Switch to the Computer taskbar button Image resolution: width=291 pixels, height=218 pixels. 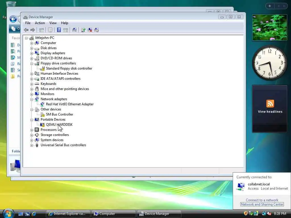(113, 214)
